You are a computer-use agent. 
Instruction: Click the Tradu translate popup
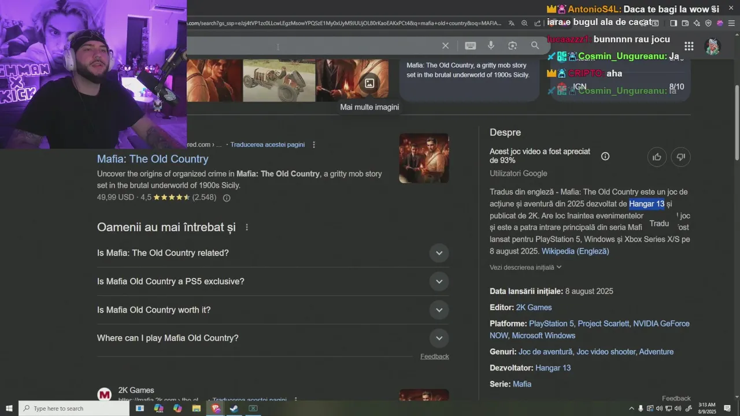659,224
